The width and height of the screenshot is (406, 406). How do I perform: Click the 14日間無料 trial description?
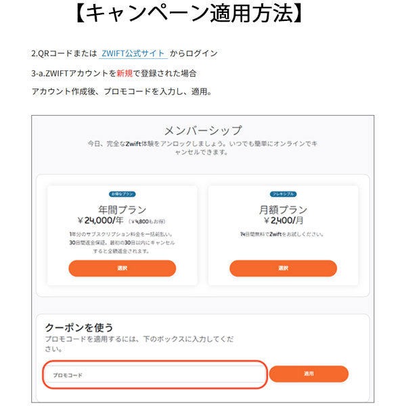pos(283,233)
